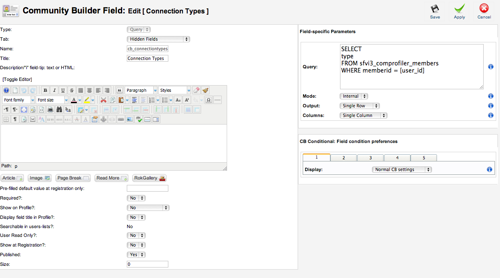
Task: Toggle underline formatting
Action: point(63,90)
